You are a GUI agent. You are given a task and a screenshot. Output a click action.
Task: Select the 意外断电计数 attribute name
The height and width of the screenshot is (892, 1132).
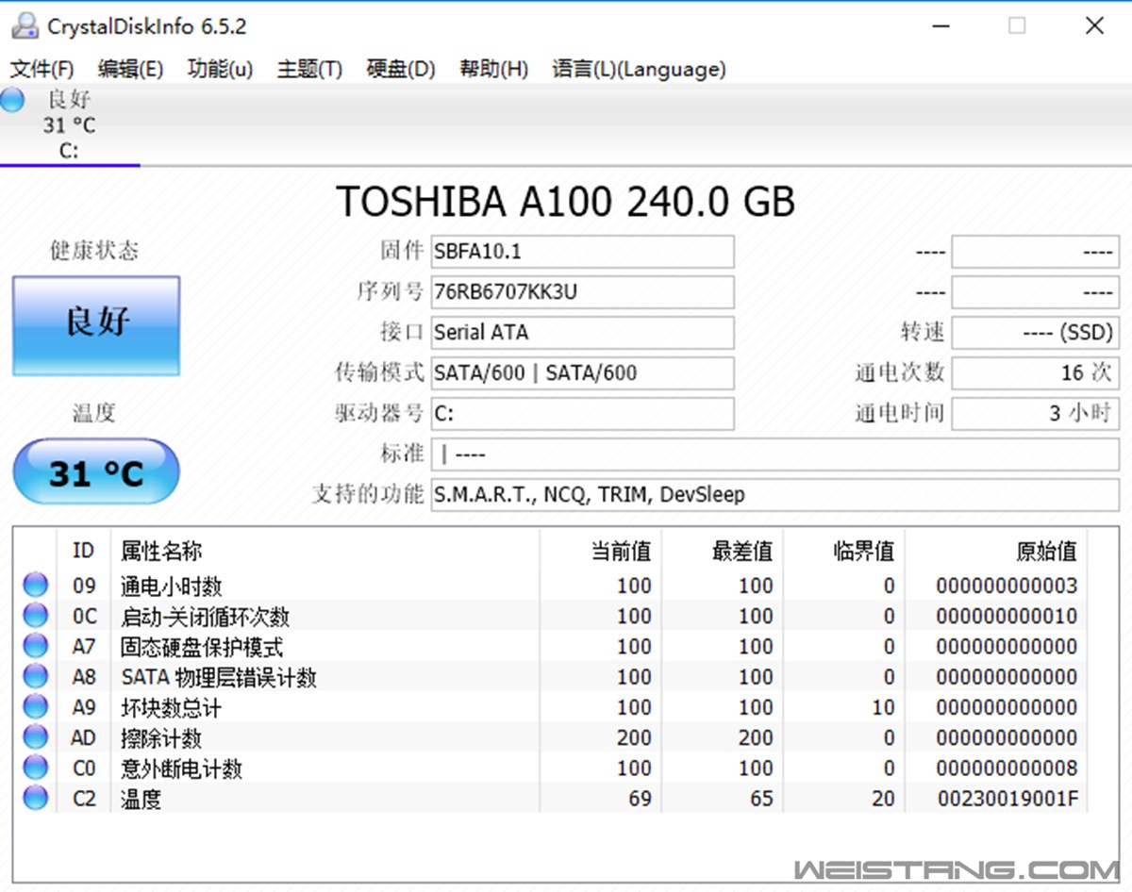[x=182, y=768]
